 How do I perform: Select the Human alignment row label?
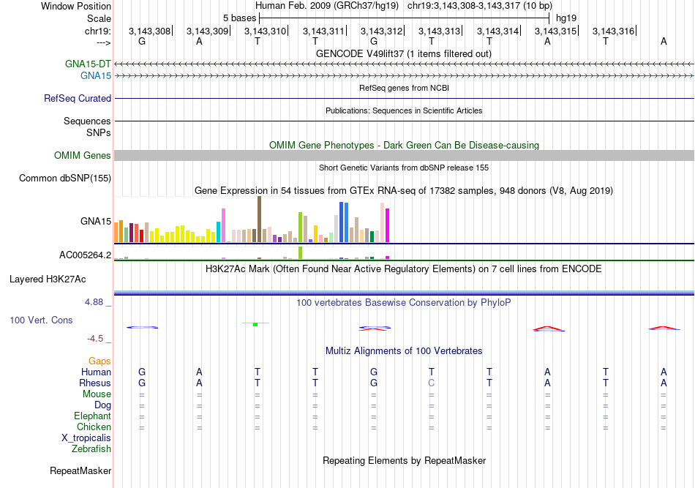[96, 372]
